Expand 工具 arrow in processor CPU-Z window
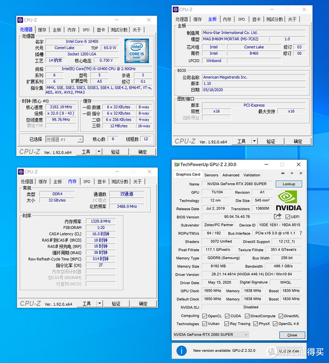329x363 pixels. [x=99, y=151]
